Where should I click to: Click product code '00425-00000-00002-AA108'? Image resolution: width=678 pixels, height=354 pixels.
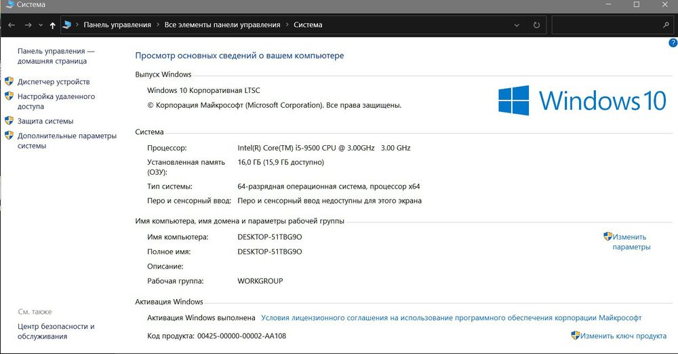(242, 336)
